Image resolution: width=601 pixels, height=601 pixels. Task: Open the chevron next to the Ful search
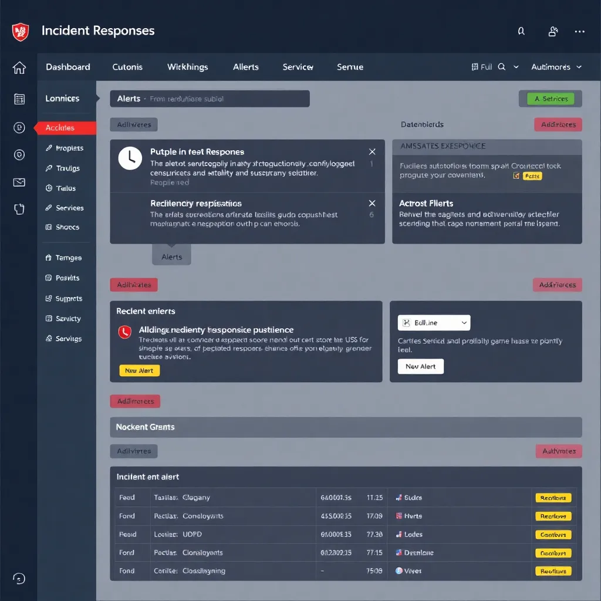pos(515,67)
